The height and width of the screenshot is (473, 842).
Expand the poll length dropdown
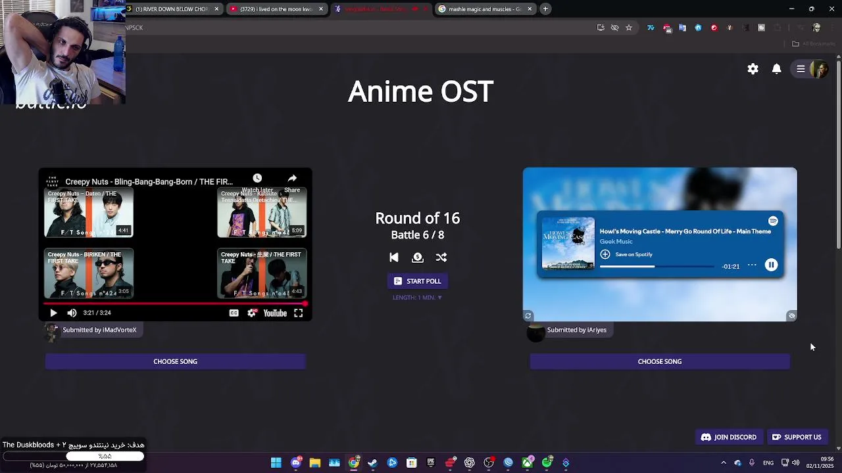pyautogui.click(x=417, y=298)
